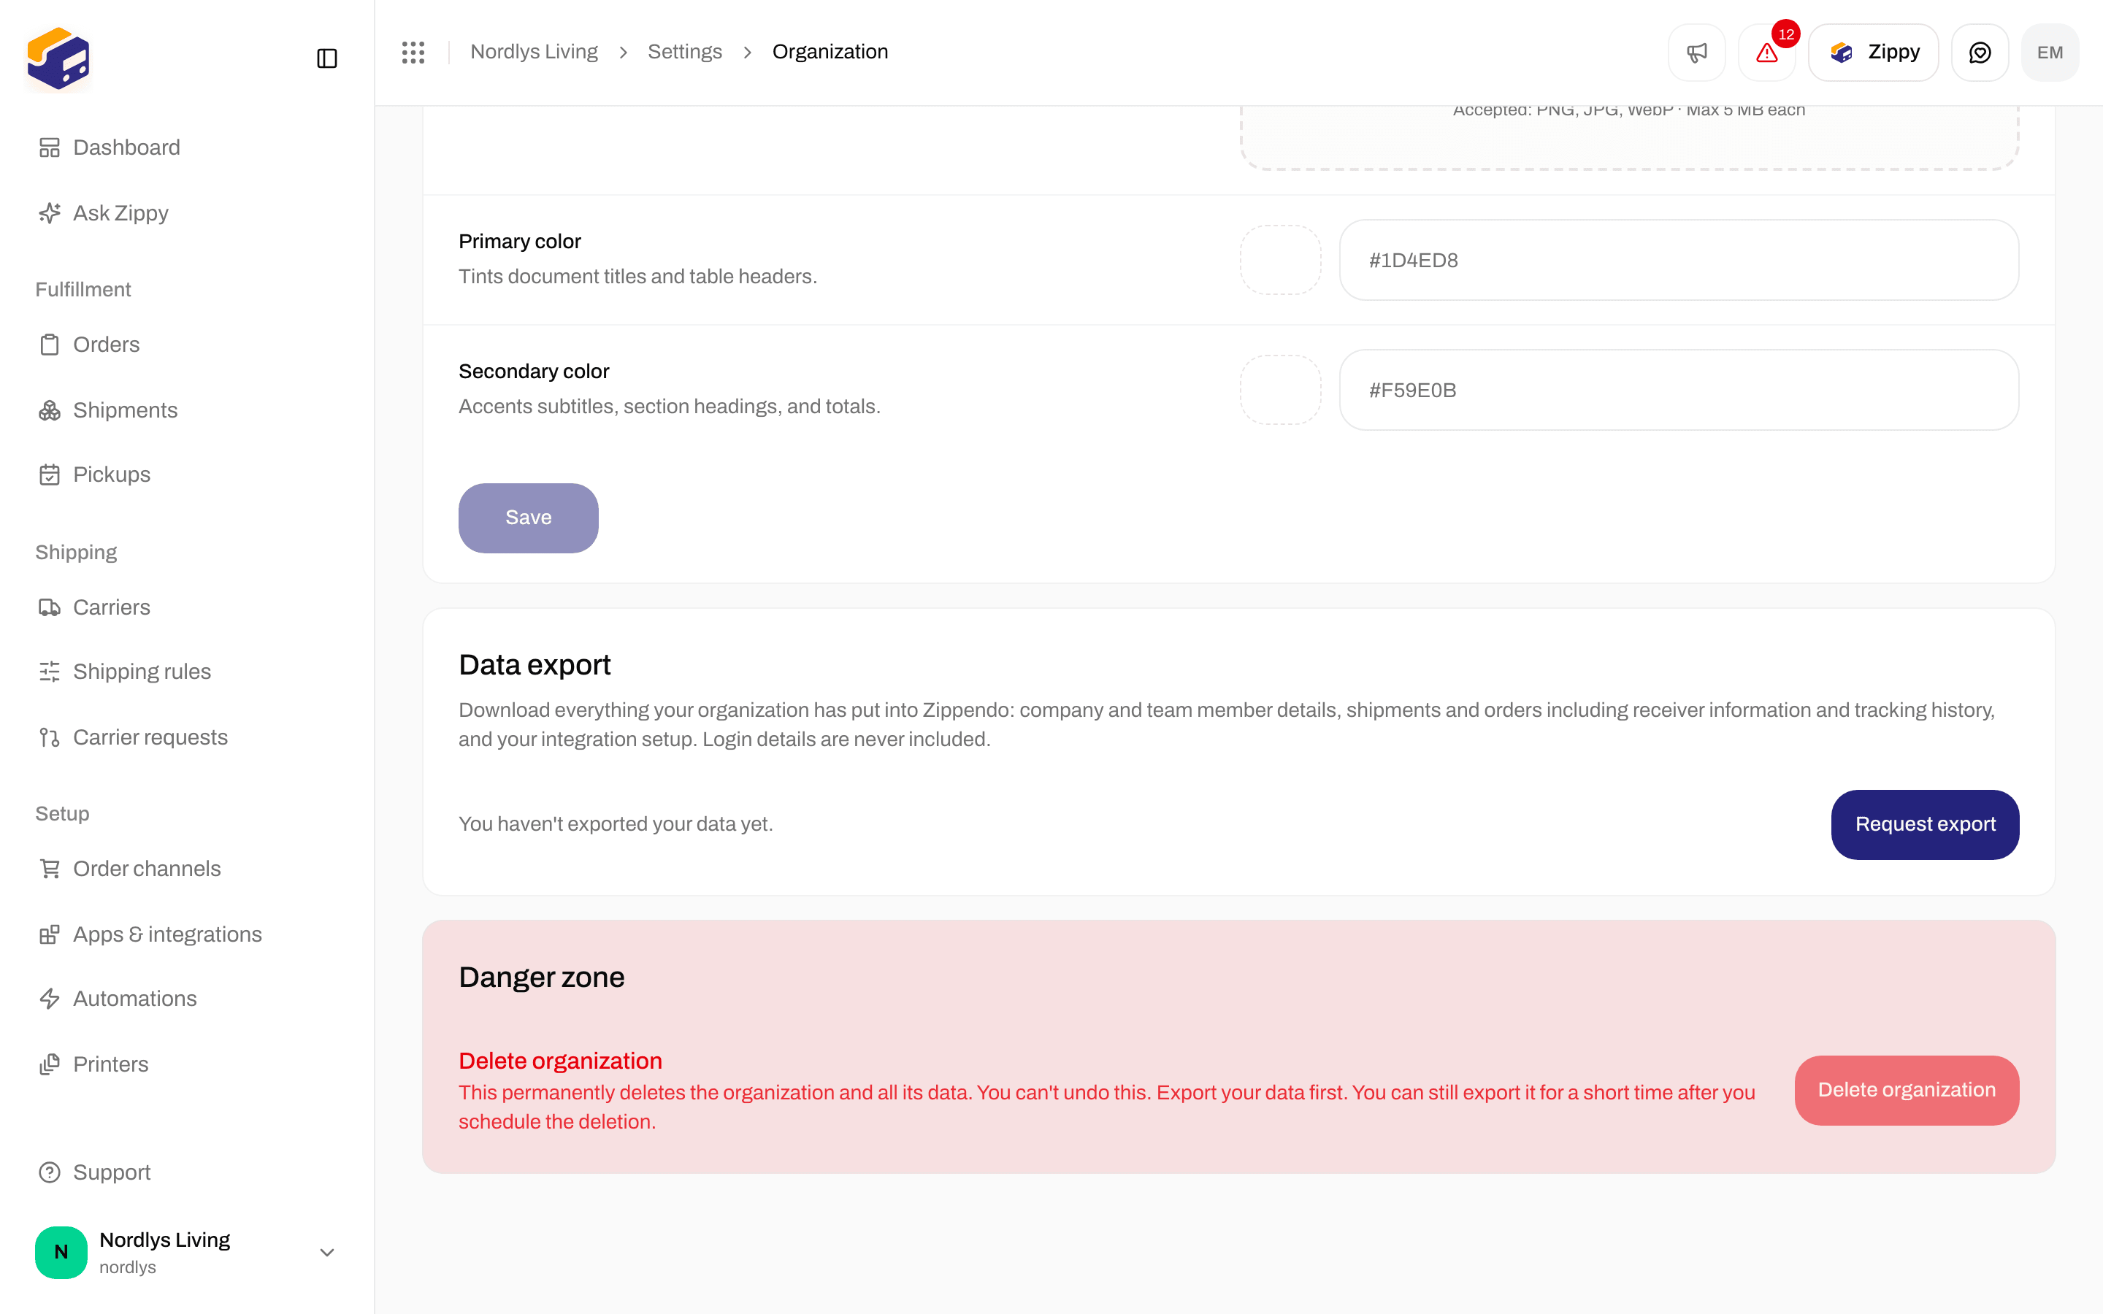Navigate to Pickups
The image size is (2103, 1314).
coord(95,474)
